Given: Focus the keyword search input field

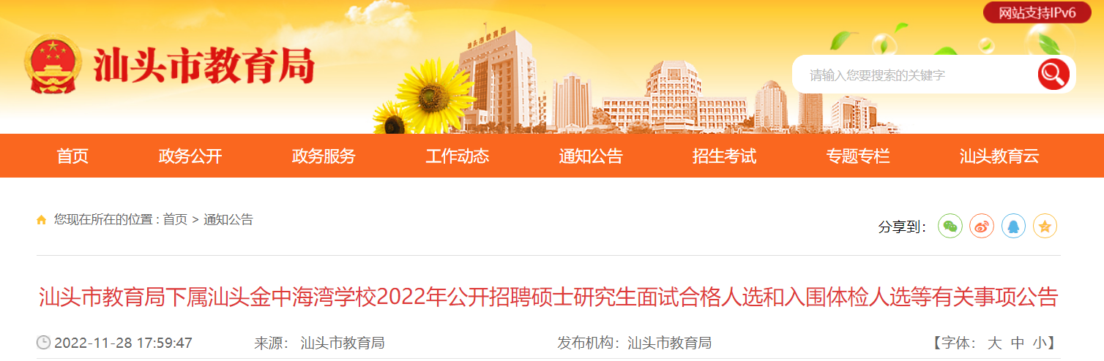Looking at the screenshot, I should pyautogui.click(x=915, y=75).
